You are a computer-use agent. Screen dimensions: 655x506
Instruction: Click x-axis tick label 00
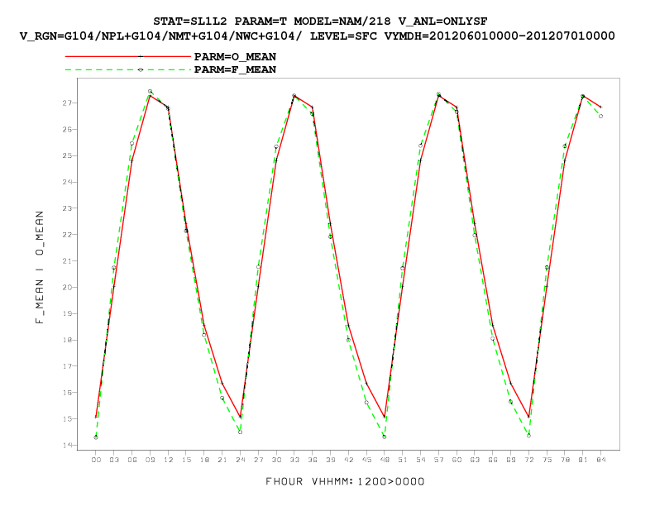point(96,460)
